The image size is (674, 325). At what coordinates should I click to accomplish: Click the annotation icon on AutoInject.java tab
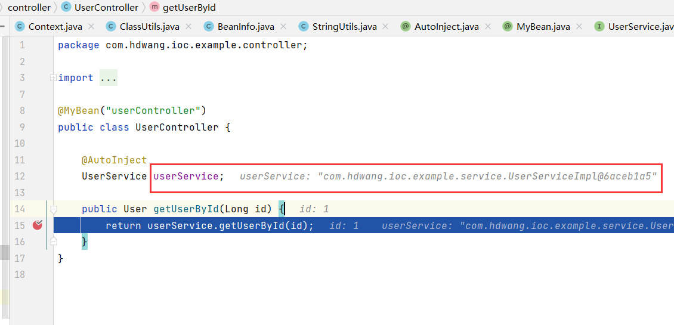coord(406,27)
